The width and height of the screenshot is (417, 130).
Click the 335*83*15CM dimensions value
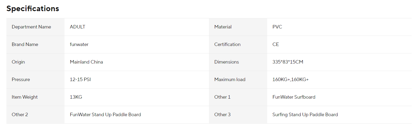point(288,62)
